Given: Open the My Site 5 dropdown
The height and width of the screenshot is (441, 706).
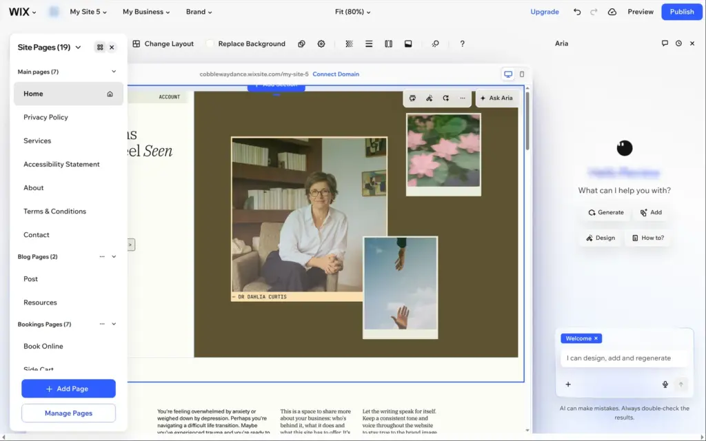Looking at the screenshot, I should tap(88, 12).
